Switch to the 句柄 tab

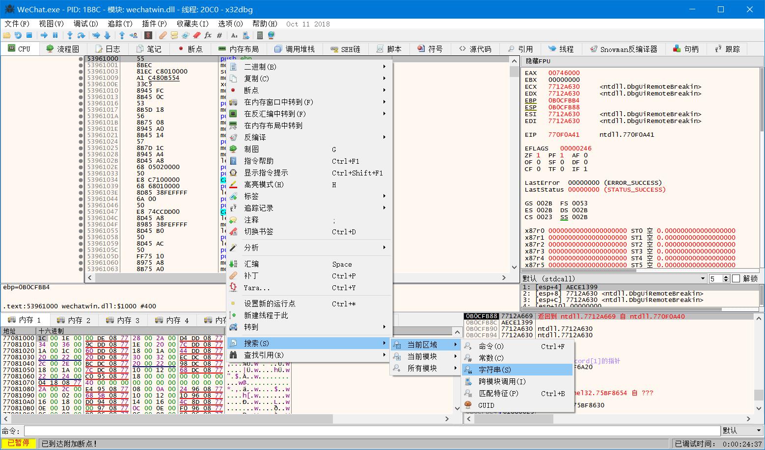tap(686, 49)
